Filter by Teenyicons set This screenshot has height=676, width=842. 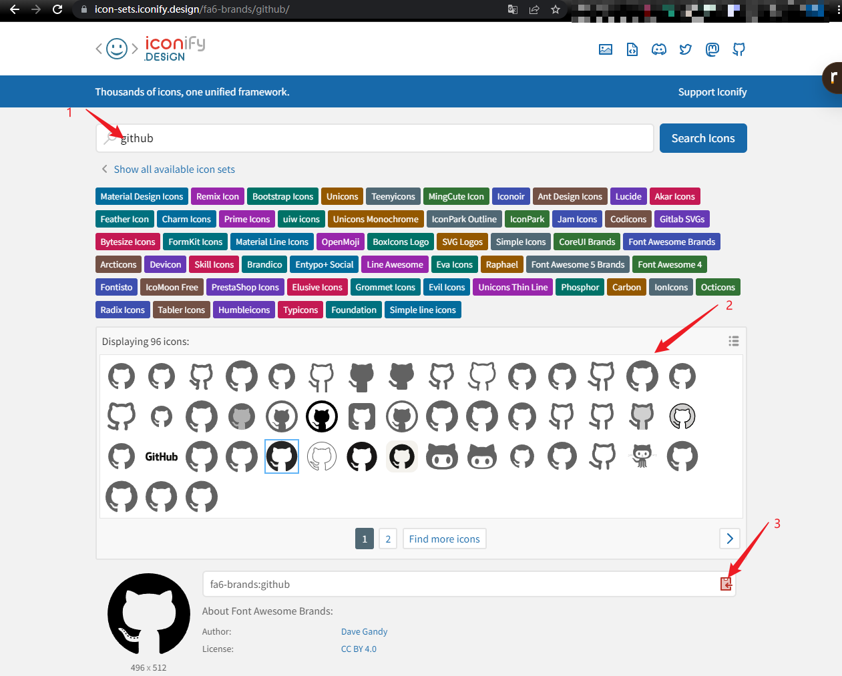[x=393, y=196]
